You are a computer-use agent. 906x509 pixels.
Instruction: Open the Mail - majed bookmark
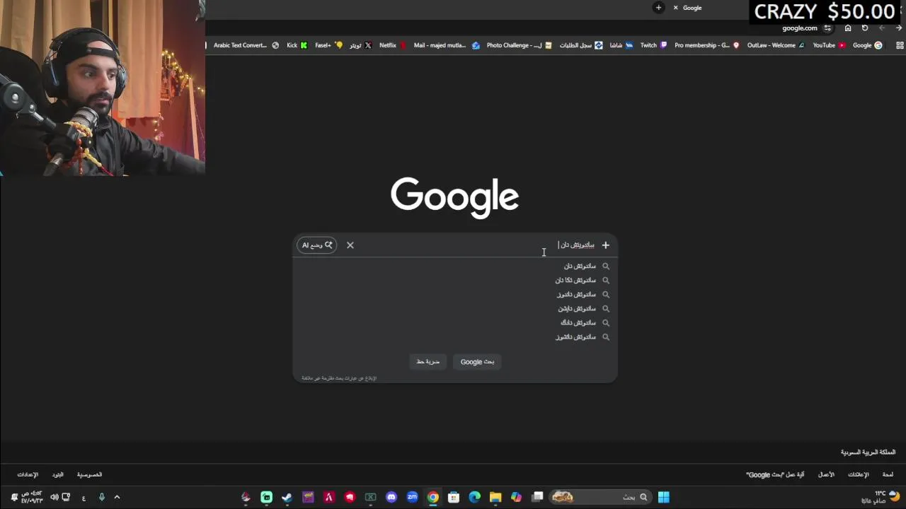447,45
